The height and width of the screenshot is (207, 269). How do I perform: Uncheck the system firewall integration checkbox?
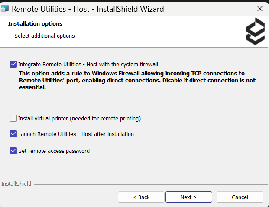click(13, 64)
